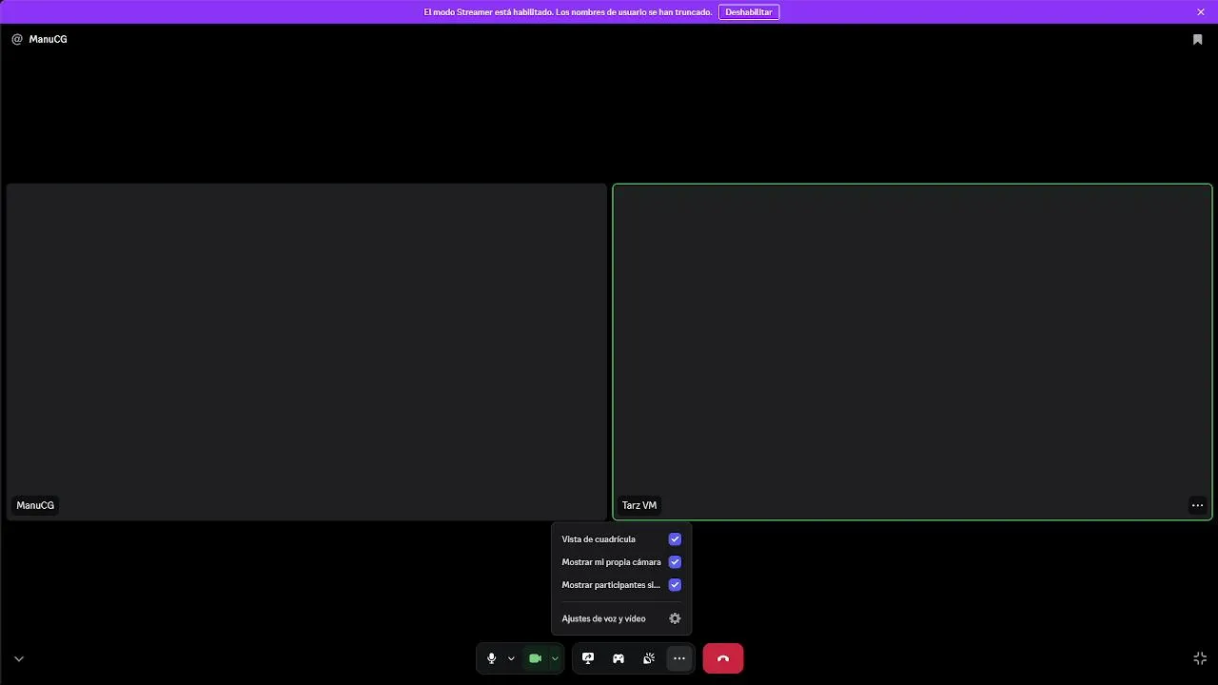Close the more options ellipsis menu
Screen dimensions: 1218x685
679,658
